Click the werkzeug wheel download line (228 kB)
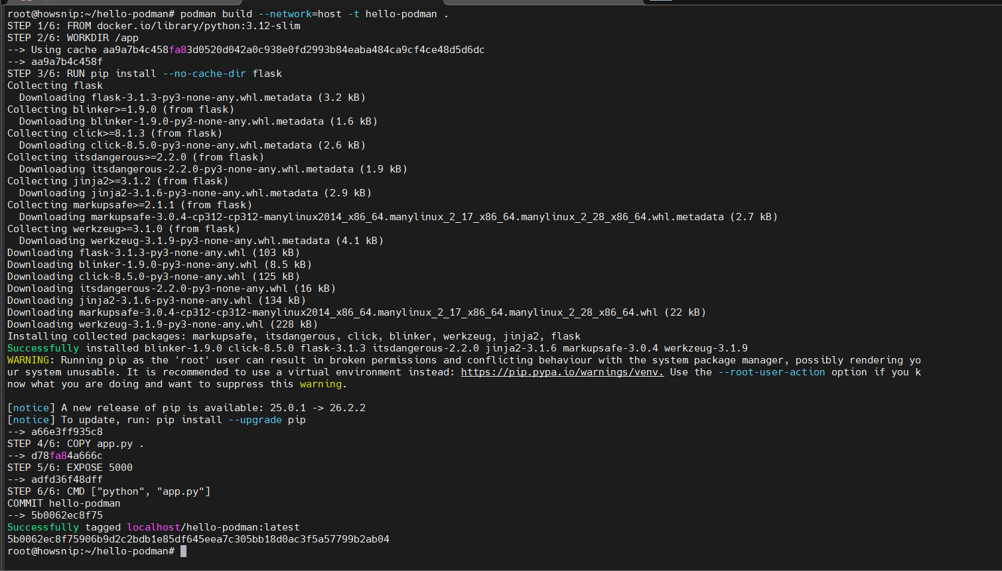 click(x=163, y=324)
